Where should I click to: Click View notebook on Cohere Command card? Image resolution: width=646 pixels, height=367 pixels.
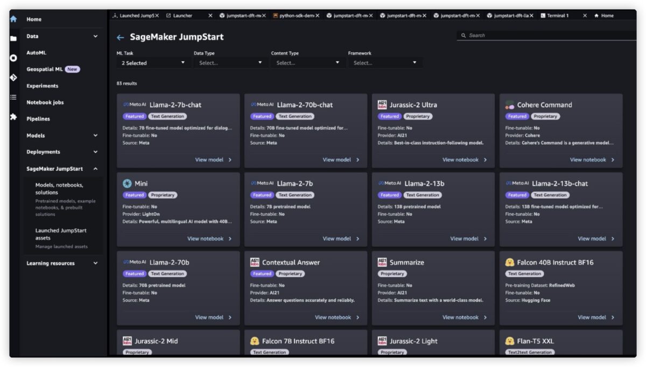tap(592, 160)
